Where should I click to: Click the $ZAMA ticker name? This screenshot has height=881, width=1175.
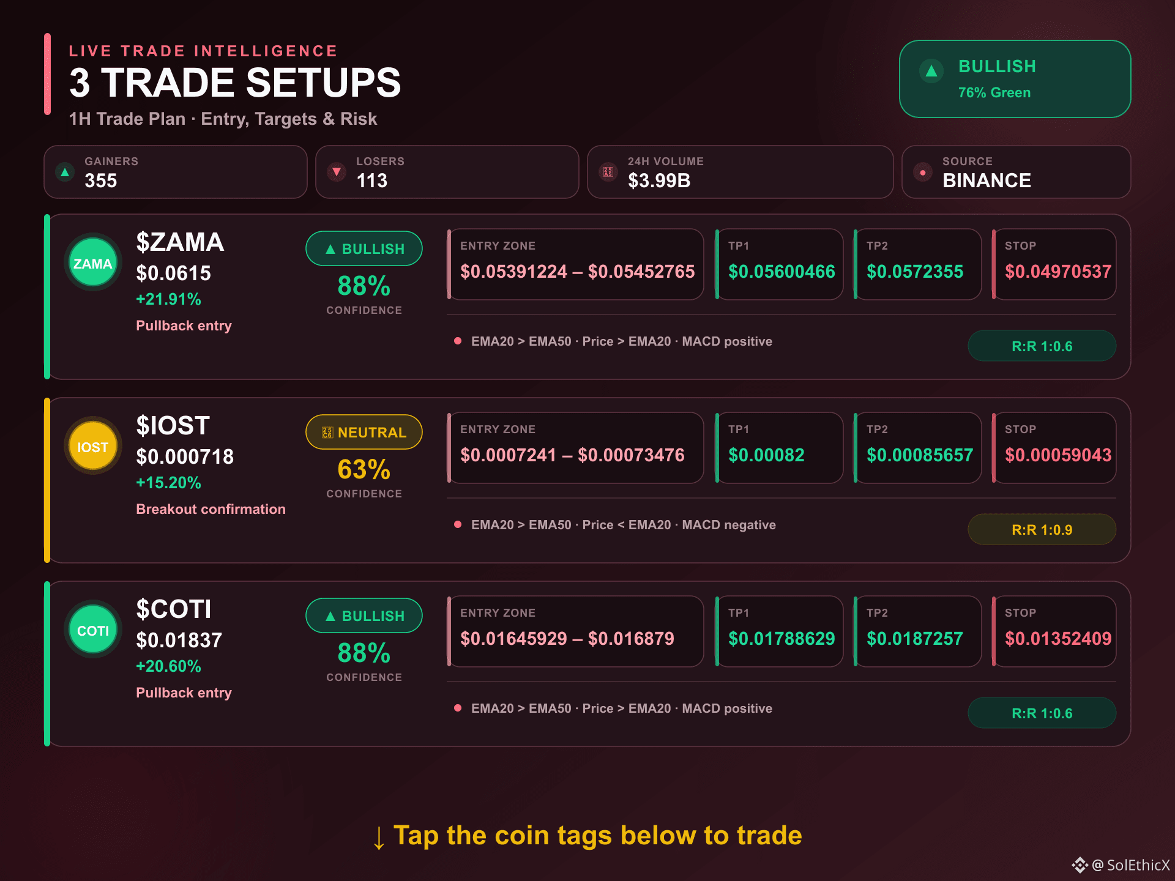[x=180, y=242]
